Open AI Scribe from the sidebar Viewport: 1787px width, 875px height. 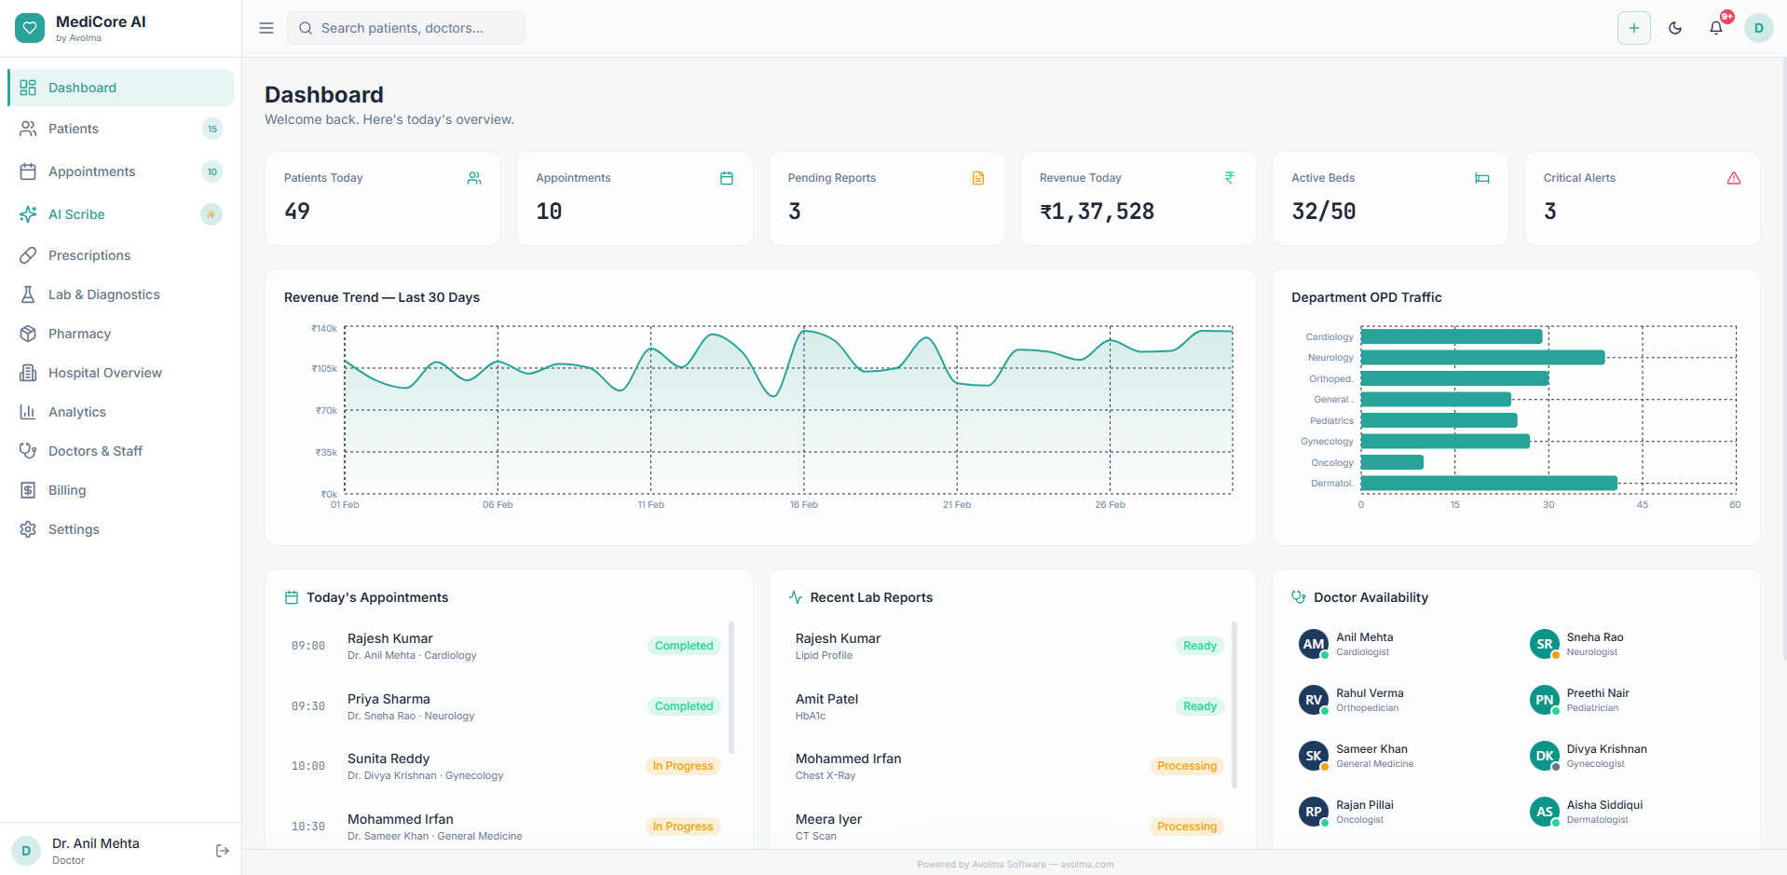(x=76, y=214)
